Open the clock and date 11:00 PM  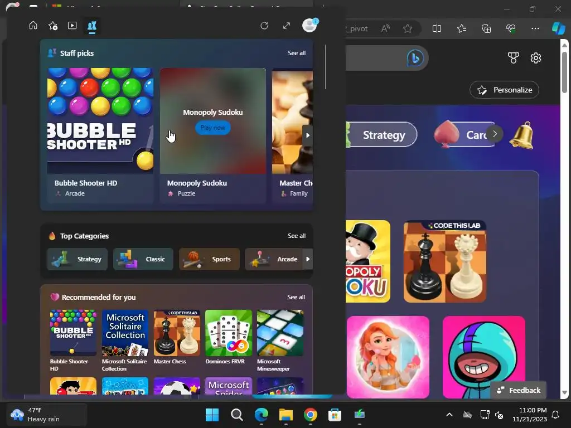click(x=530, y=415)
